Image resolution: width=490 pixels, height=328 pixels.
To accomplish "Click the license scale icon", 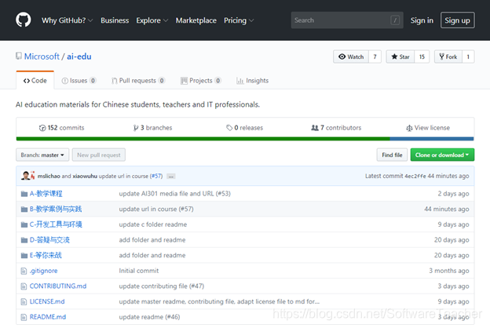I will pyautogui.click(x=409, y=128).
